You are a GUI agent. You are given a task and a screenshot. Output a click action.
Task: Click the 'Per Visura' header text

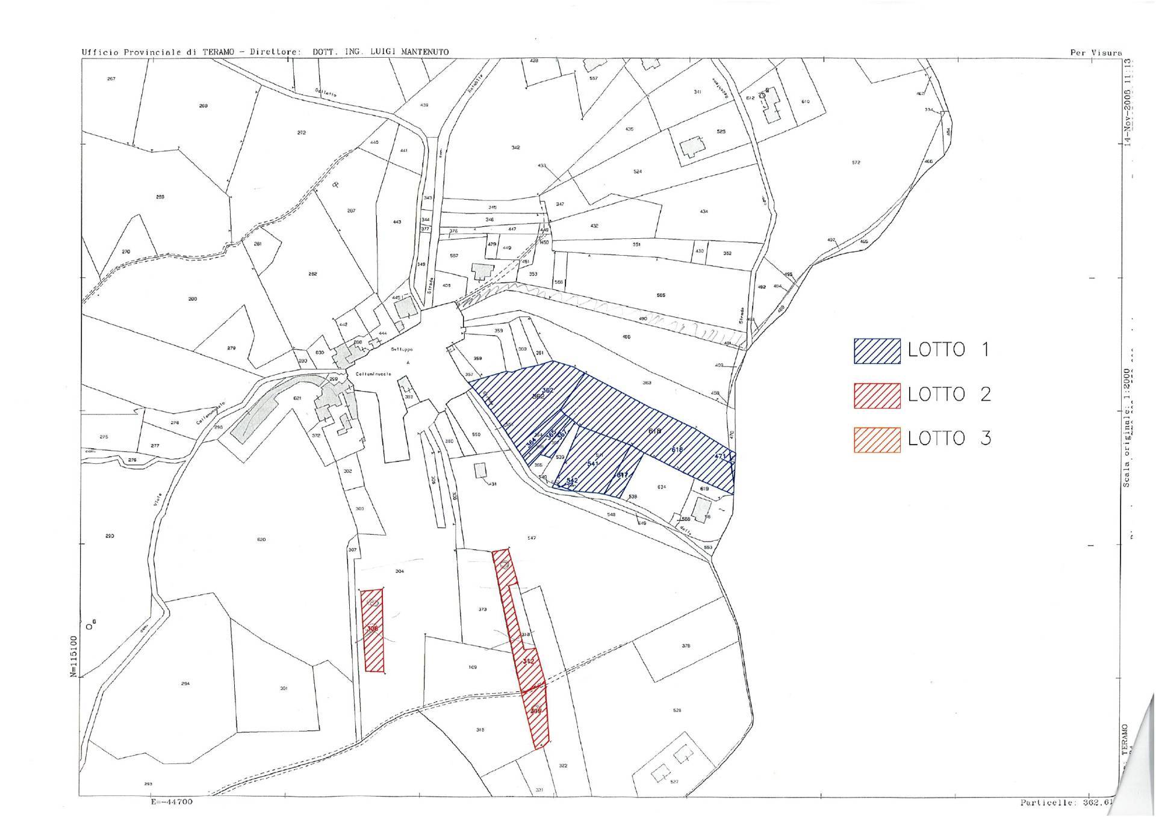pyautogui.click(x=1095, y=52)
